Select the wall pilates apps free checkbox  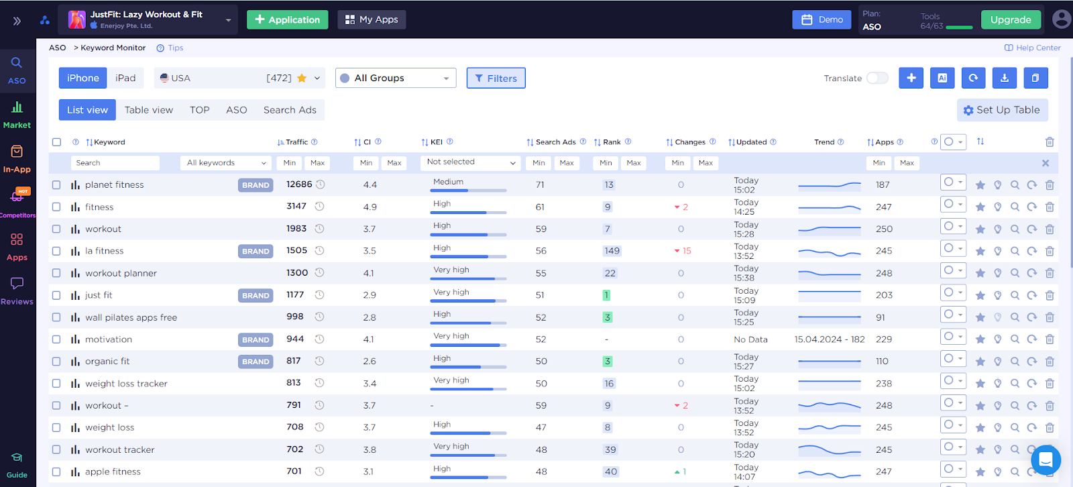coord(56,317)
